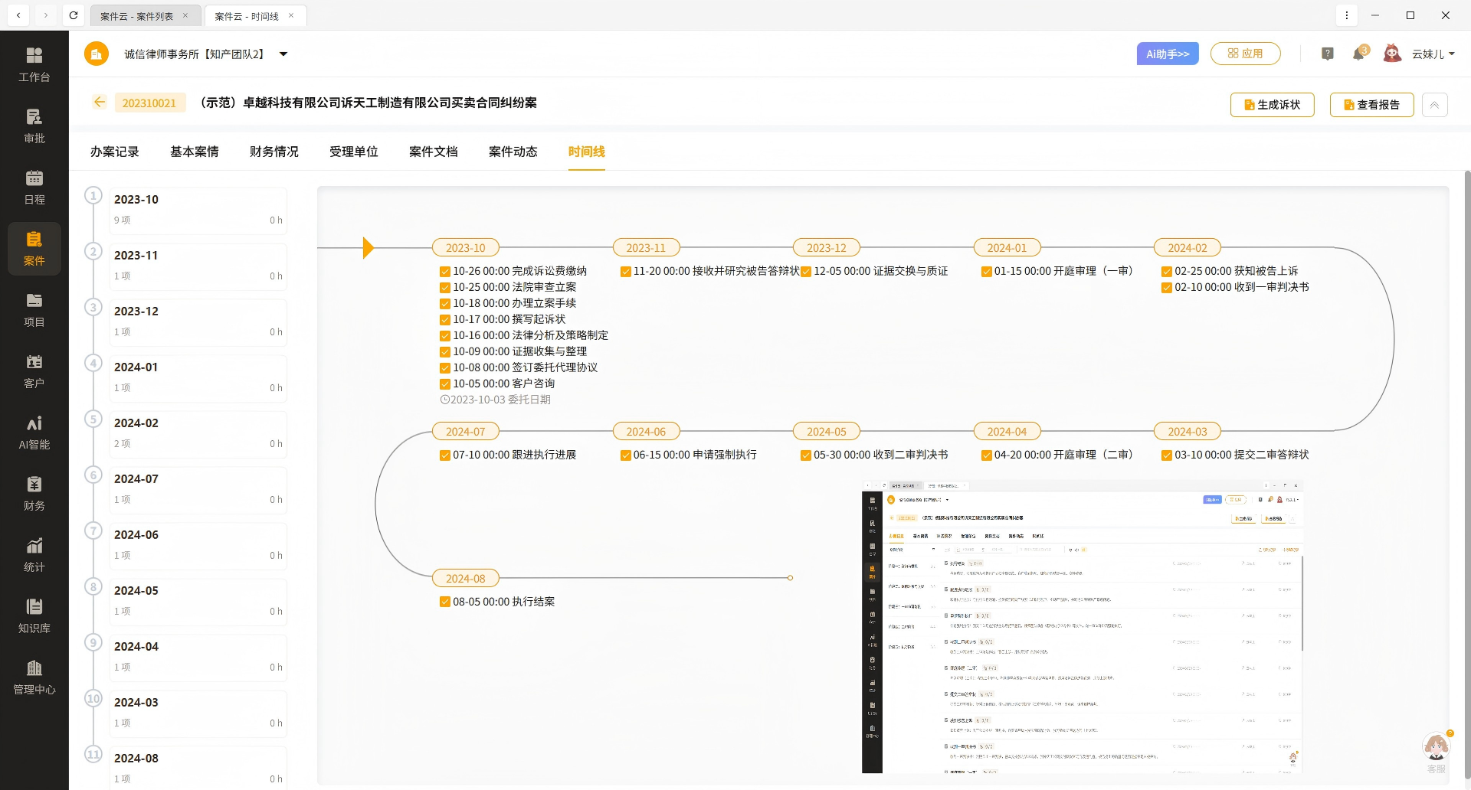Select the 财务 finance icon
The width and height of the screenshot is (1471, 790).
(x=34, y=493)
